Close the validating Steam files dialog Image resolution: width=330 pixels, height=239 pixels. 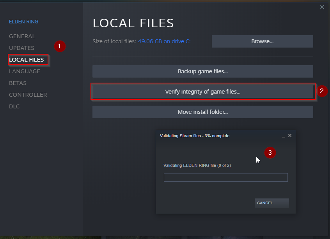click(290, 136)
